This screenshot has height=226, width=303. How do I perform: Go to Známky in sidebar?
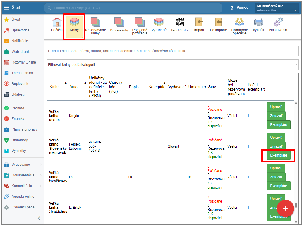point(18,119)
